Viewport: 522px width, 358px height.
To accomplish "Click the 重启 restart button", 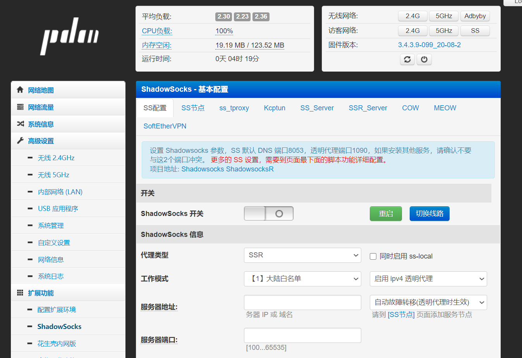I will [386, 213].
